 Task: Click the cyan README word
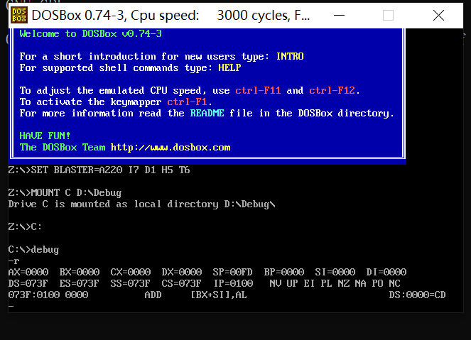pyautogui.click(x=207, y=114)
